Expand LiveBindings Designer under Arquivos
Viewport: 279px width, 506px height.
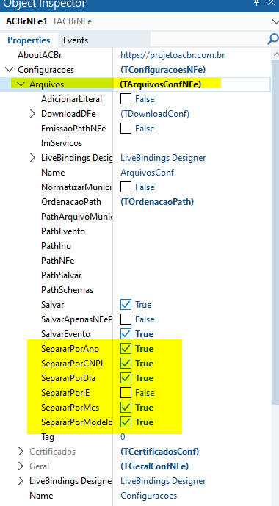pyautogui.click(x=32, y=158)
